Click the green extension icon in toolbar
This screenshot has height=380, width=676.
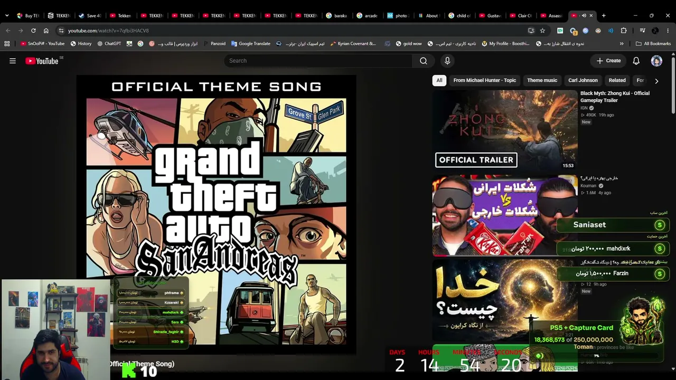560,31
